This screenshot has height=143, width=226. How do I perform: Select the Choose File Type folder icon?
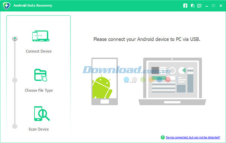click(41, 75)
